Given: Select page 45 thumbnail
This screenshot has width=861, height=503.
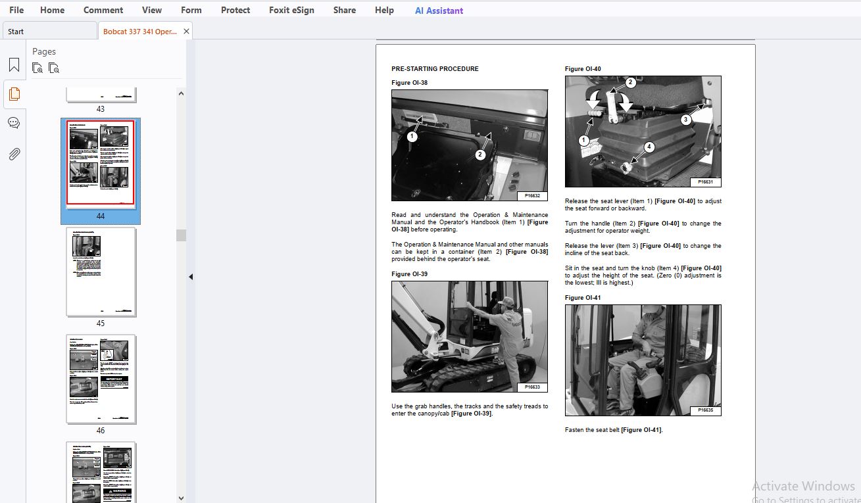Looking at the screenshot, I should [x=101, y=272].
